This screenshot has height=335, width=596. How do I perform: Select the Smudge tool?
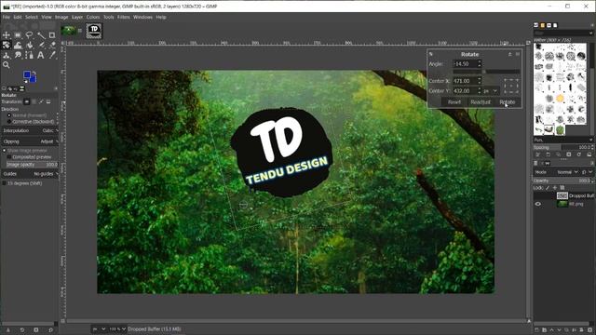coord(18,55)
